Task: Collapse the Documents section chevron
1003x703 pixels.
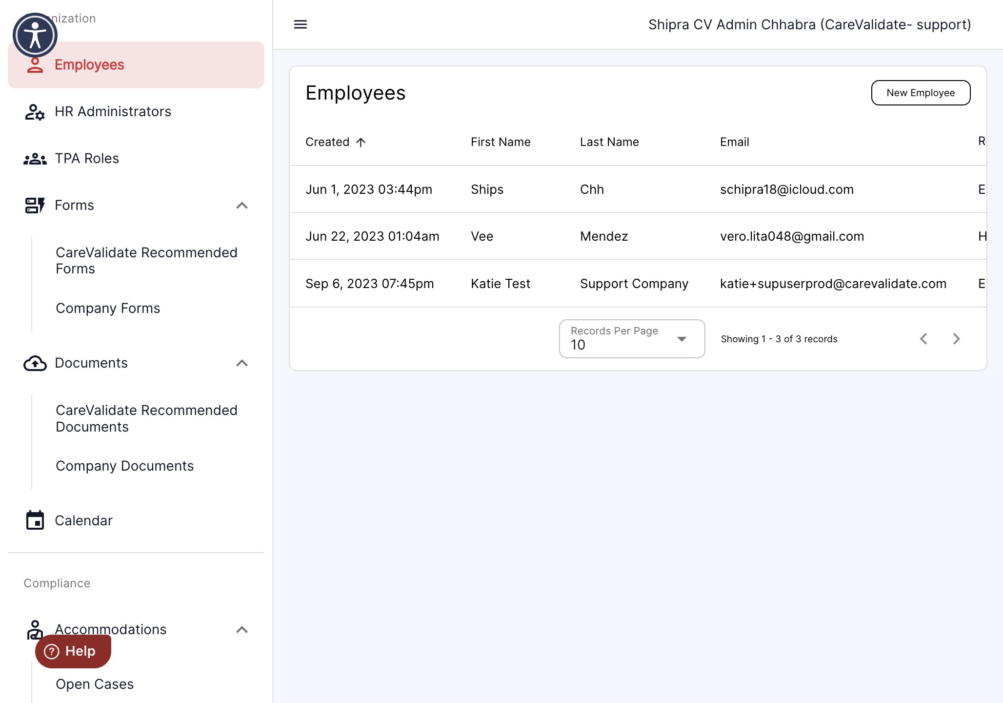Action: click(x=242, y=363)
